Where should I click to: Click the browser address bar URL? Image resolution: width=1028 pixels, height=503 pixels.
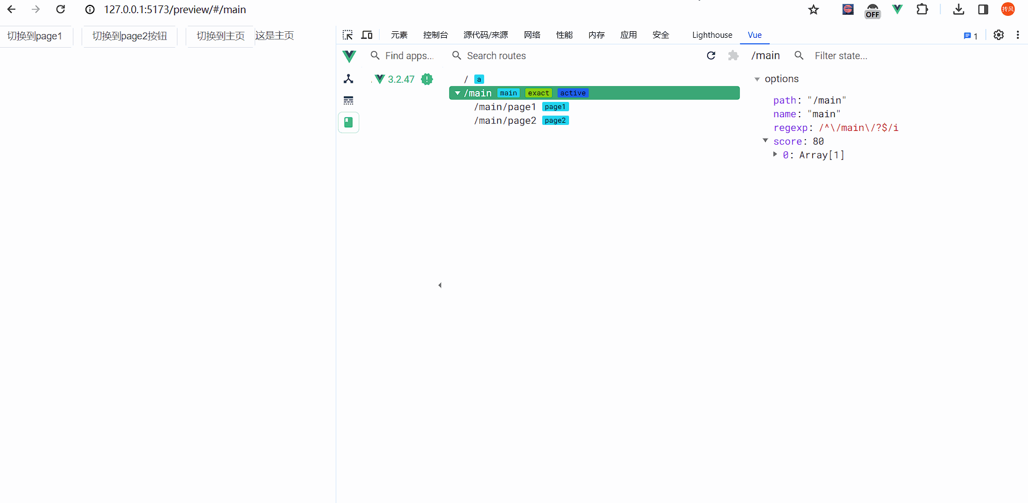tap(175, 10)
